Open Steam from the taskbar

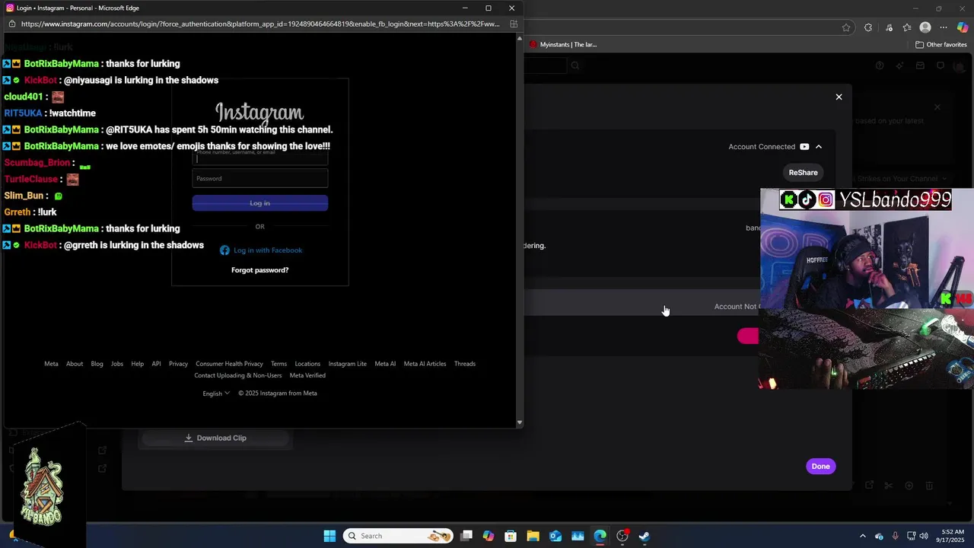pos(645,536)
